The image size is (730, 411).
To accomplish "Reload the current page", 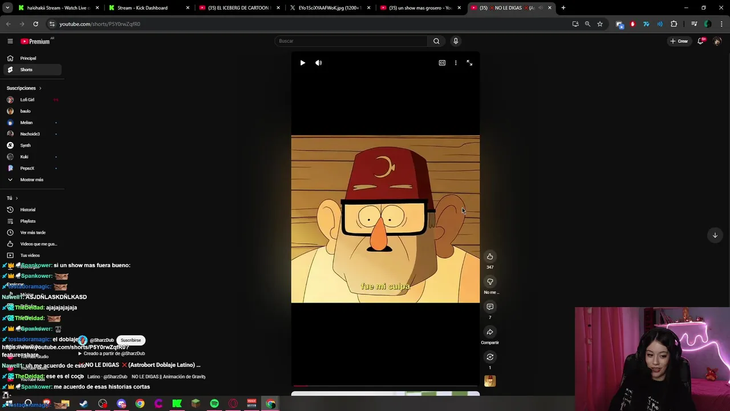I will tap(35, 24).
